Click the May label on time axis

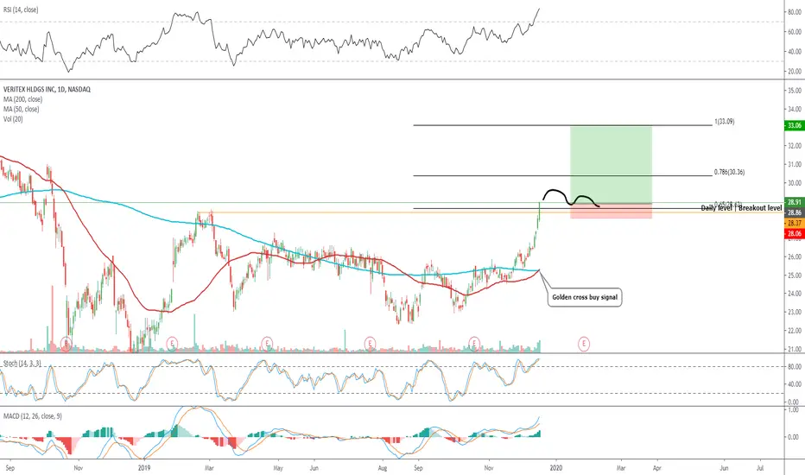pos(278,468)
